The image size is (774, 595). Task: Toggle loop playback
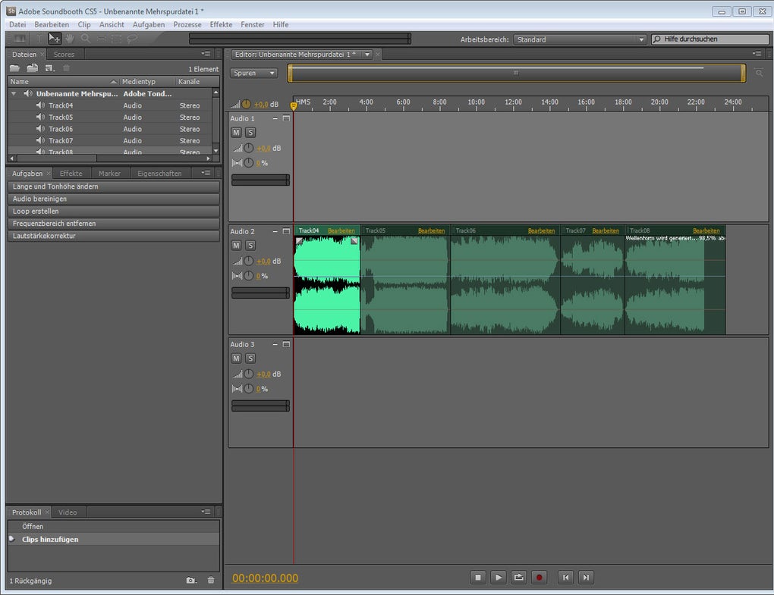pos(518,578)
